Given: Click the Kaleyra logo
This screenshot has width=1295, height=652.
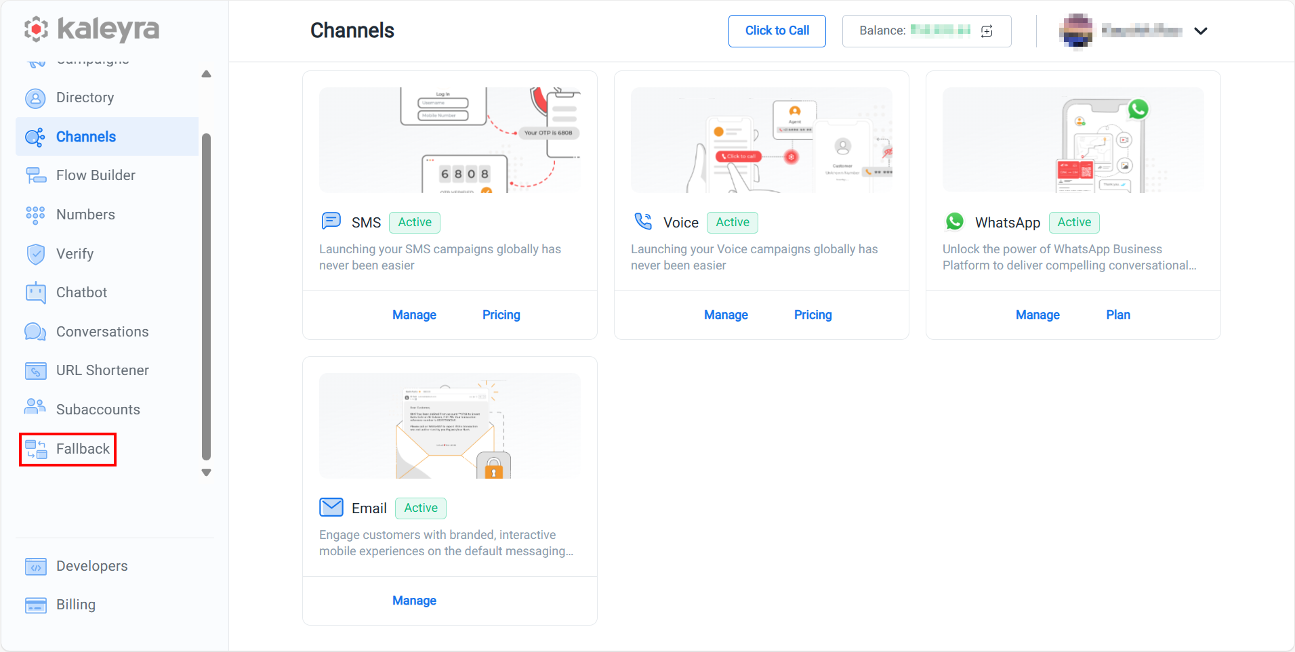Looking at the screenshot, I should 91,29.
